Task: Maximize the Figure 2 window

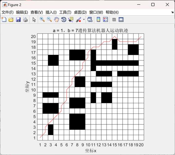Action: pos(153,5)
